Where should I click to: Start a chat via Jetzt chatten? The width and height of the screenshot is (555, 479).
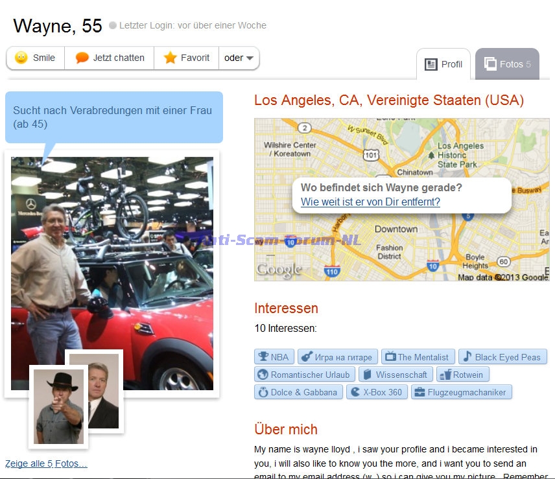pyautogui.click(x=110, y=58)
